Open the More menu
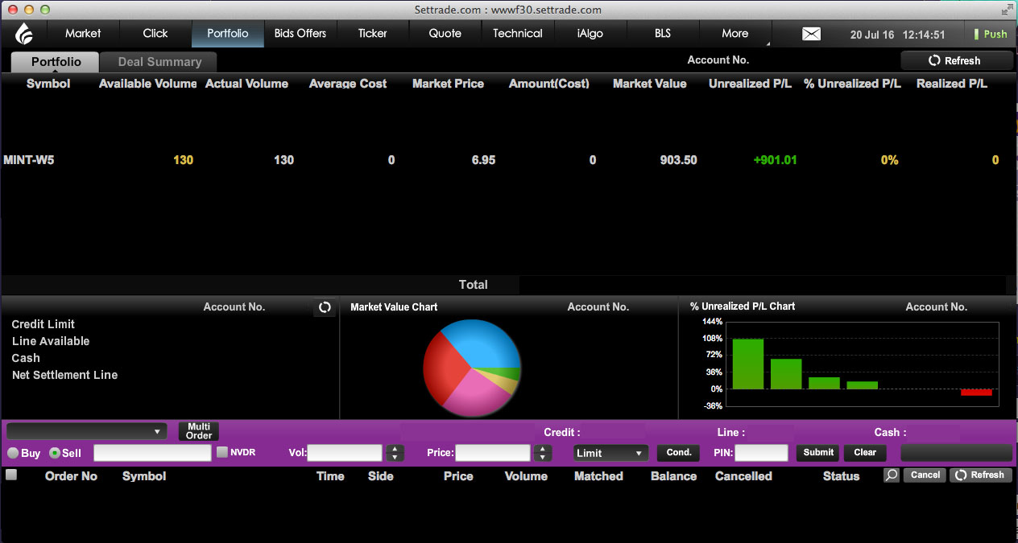The height and width of the screenshot is (543, 1018). click(735, 34)
